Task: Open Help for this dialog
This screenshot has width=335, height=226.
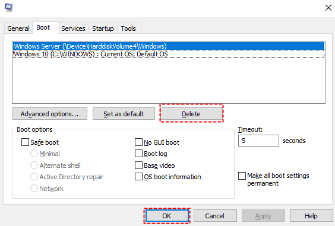Action: (311, 216)
